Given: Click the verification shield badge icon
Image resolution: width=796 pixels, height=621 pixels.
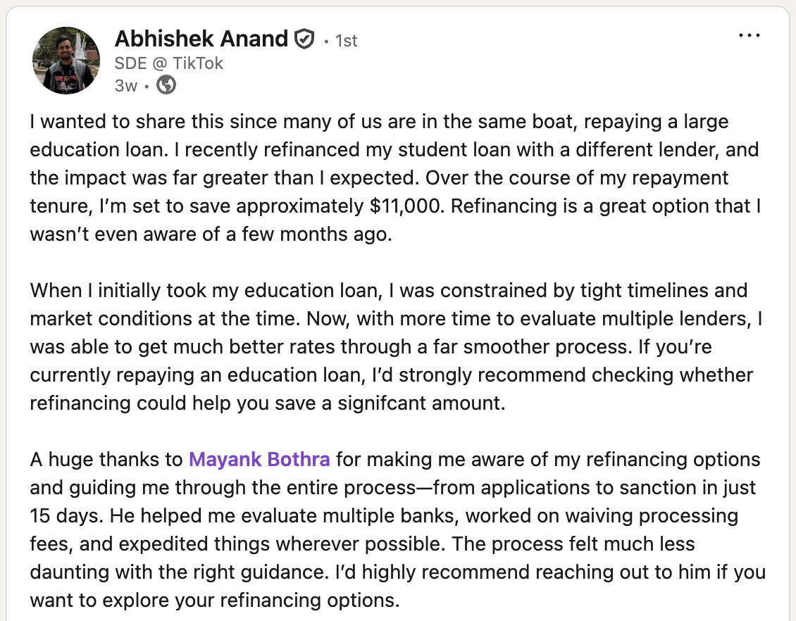Looking at the screenshot, I should [x=304, y=39].
